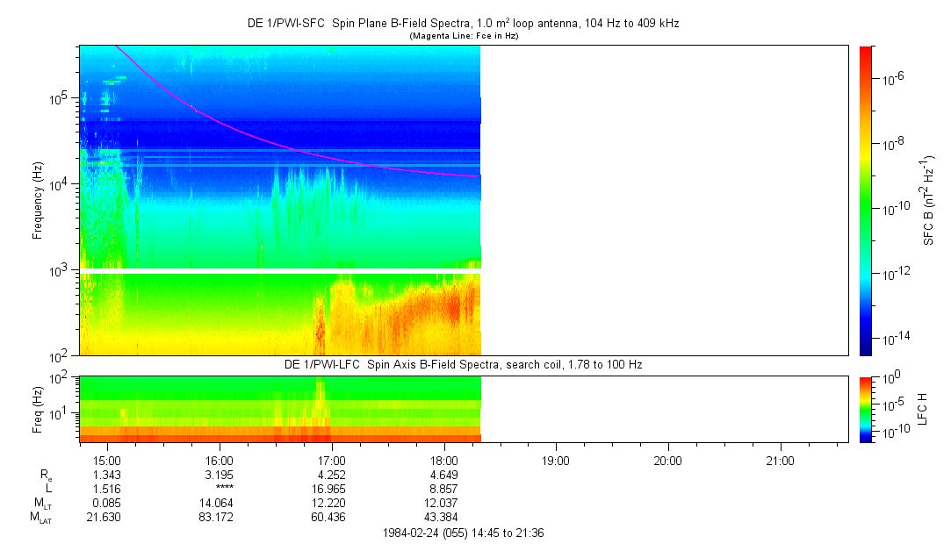Click the DE 1/PWI-LFC search coil title
Viewport: 951px width, 544px height.
pyautogui.click(x=463, y=364)
